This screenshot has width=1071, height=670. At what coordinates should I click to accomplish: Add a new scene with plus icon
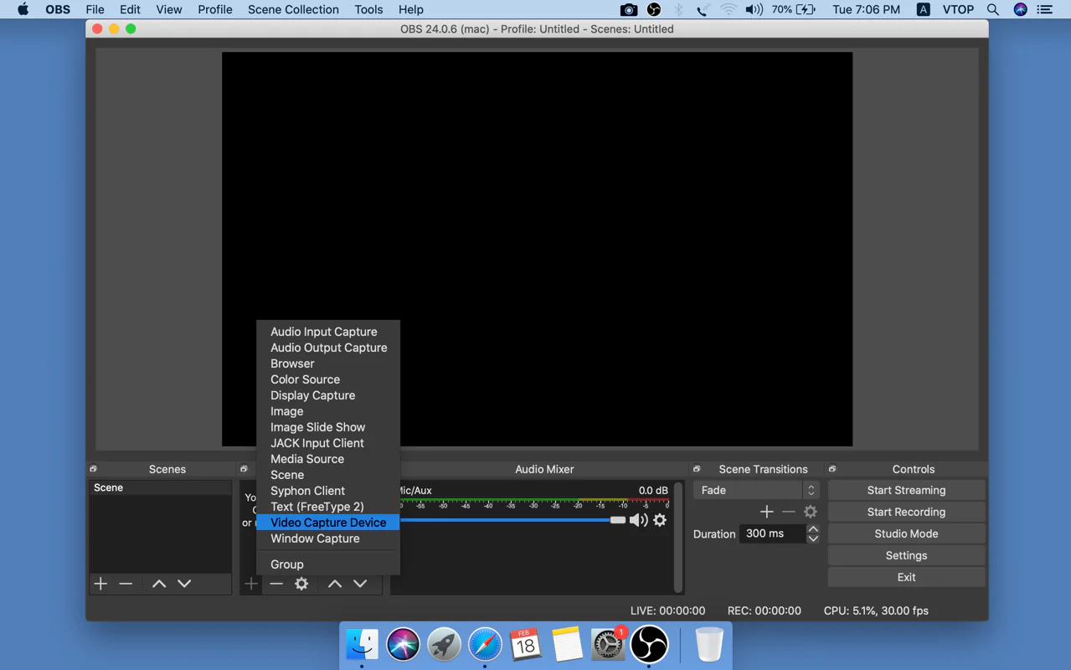click(100, 584)
